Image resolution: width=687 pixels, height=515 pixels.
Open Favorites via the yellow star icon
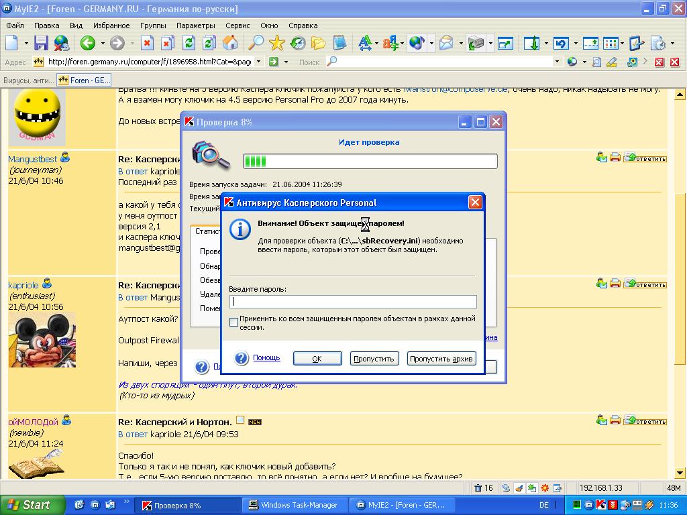click(x=277, y=43)
